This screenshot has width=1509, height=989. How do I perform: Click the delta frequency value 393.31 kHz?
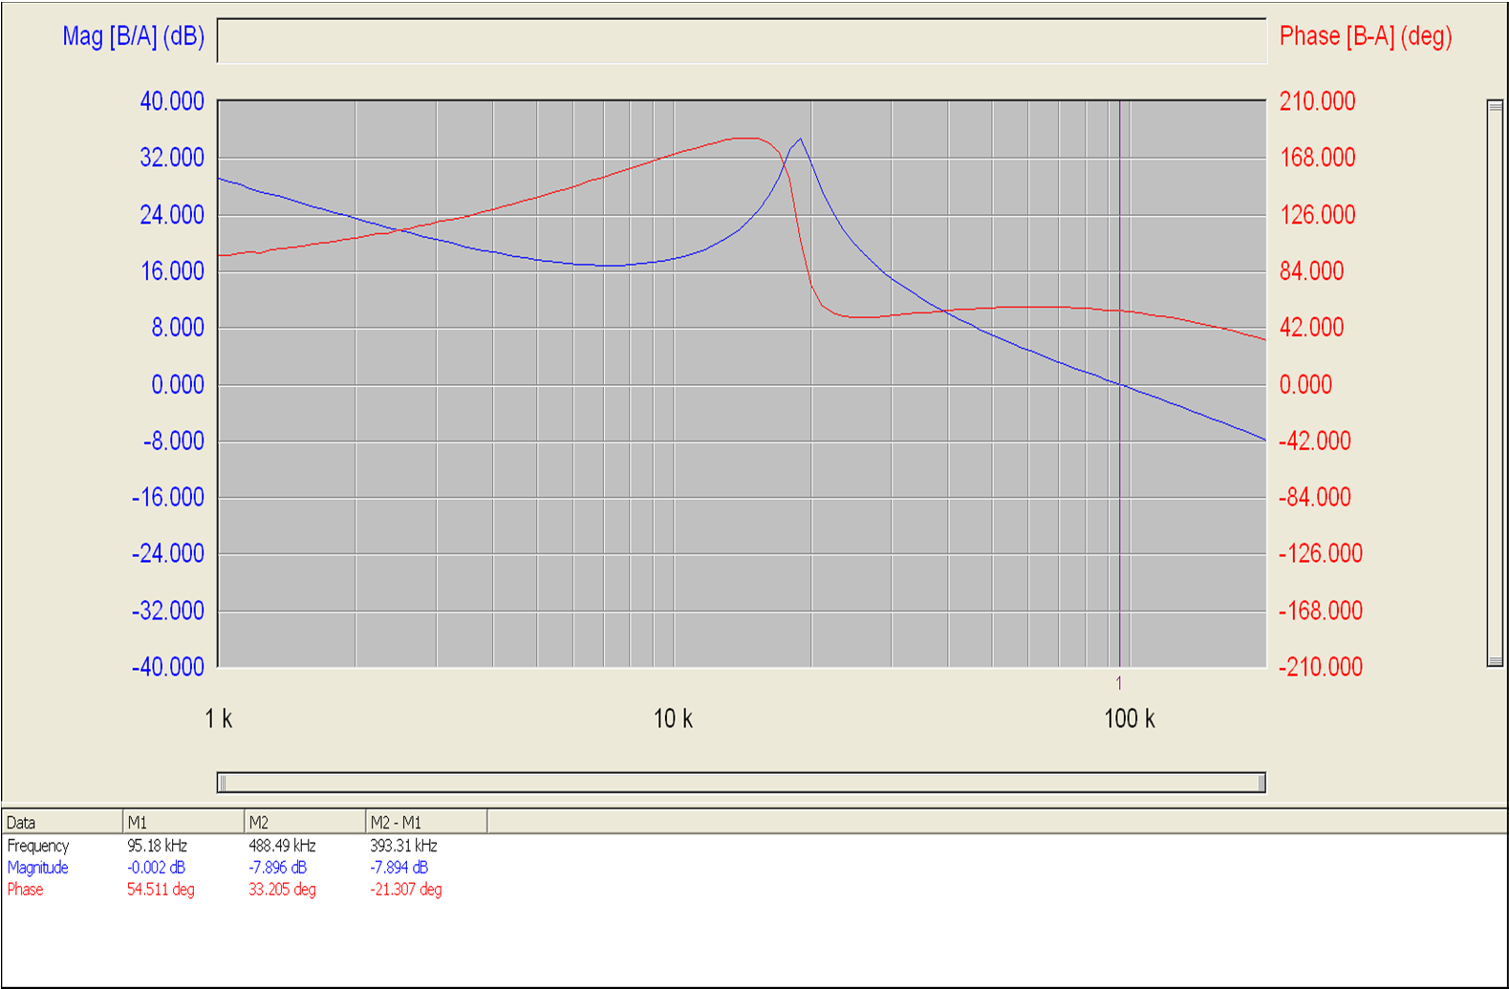coord(403,846)
